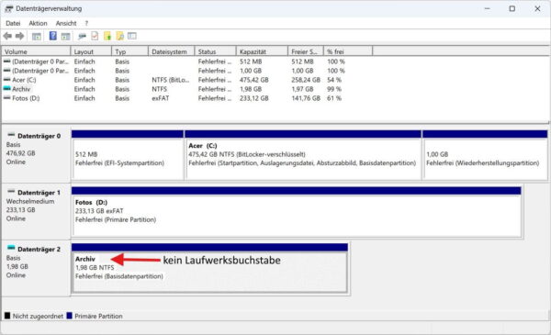
Task: Sort by the Kapazität column header
Action: pos(262,51)
